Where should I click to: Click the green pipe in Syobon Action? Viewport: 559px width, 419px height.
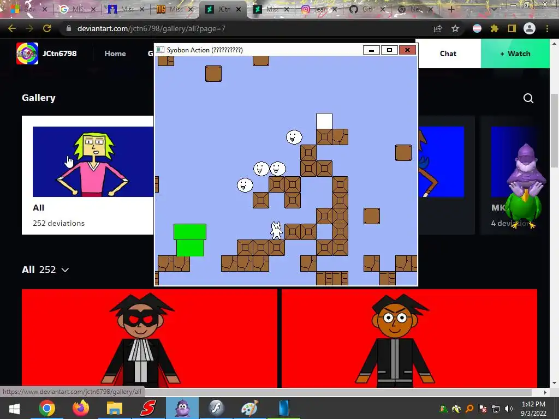tap(190, 240)
